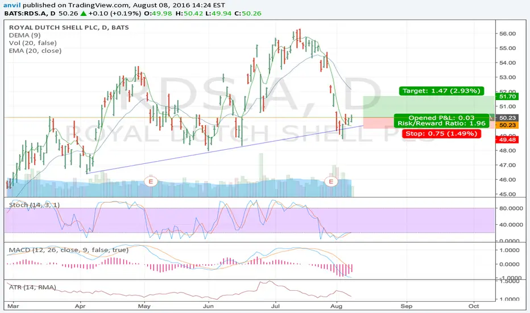The height and width of the screenshot is (313, 530).
Task: Click the 40.0000 Stoch axis label
Action: click(511, 224)
